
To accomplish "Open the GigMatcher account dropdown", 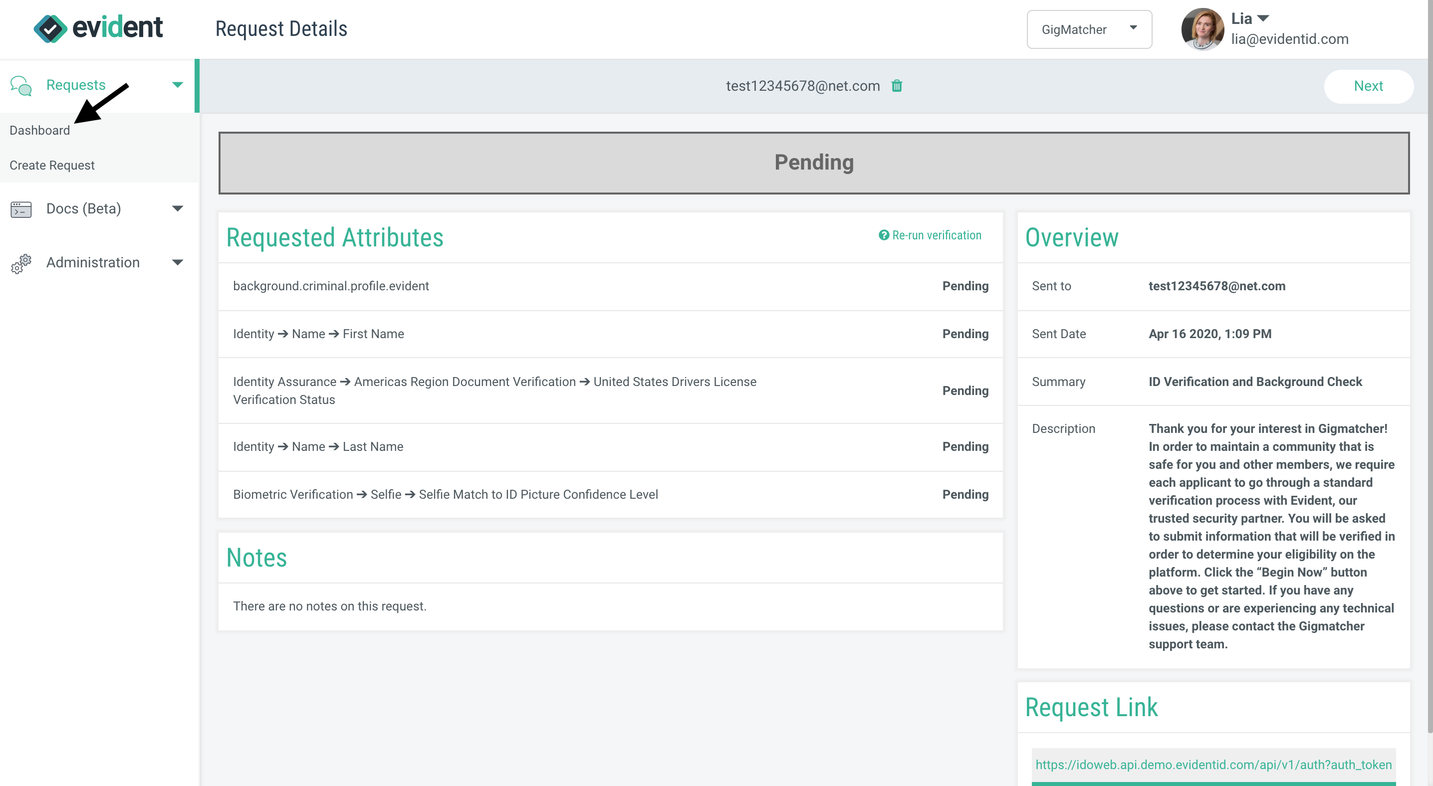I will 1089,29.
